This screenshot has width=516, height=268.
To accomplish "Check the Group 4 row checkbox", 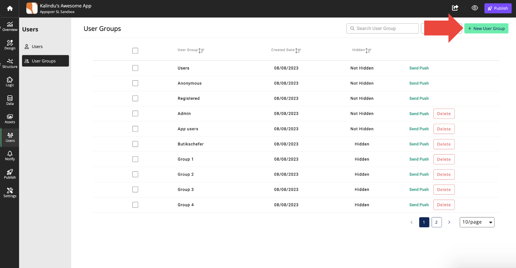I will [135, 205].
